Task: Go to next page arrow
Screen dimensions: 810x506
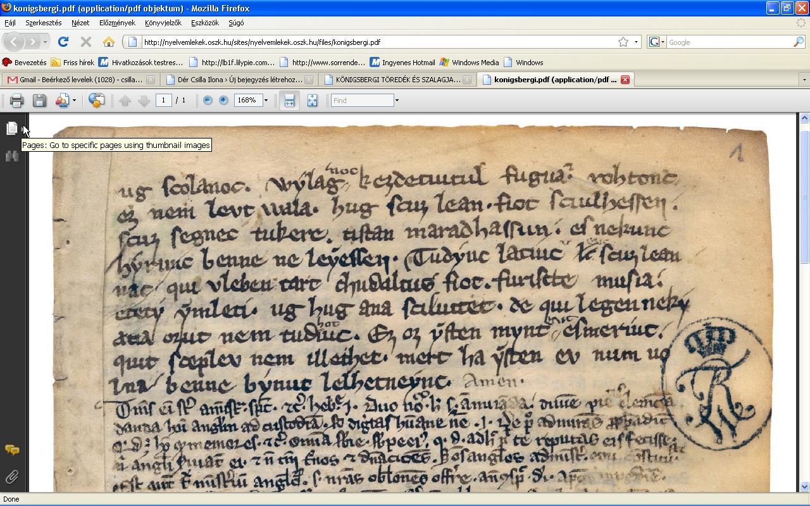Action: click(x=144, y=101)
